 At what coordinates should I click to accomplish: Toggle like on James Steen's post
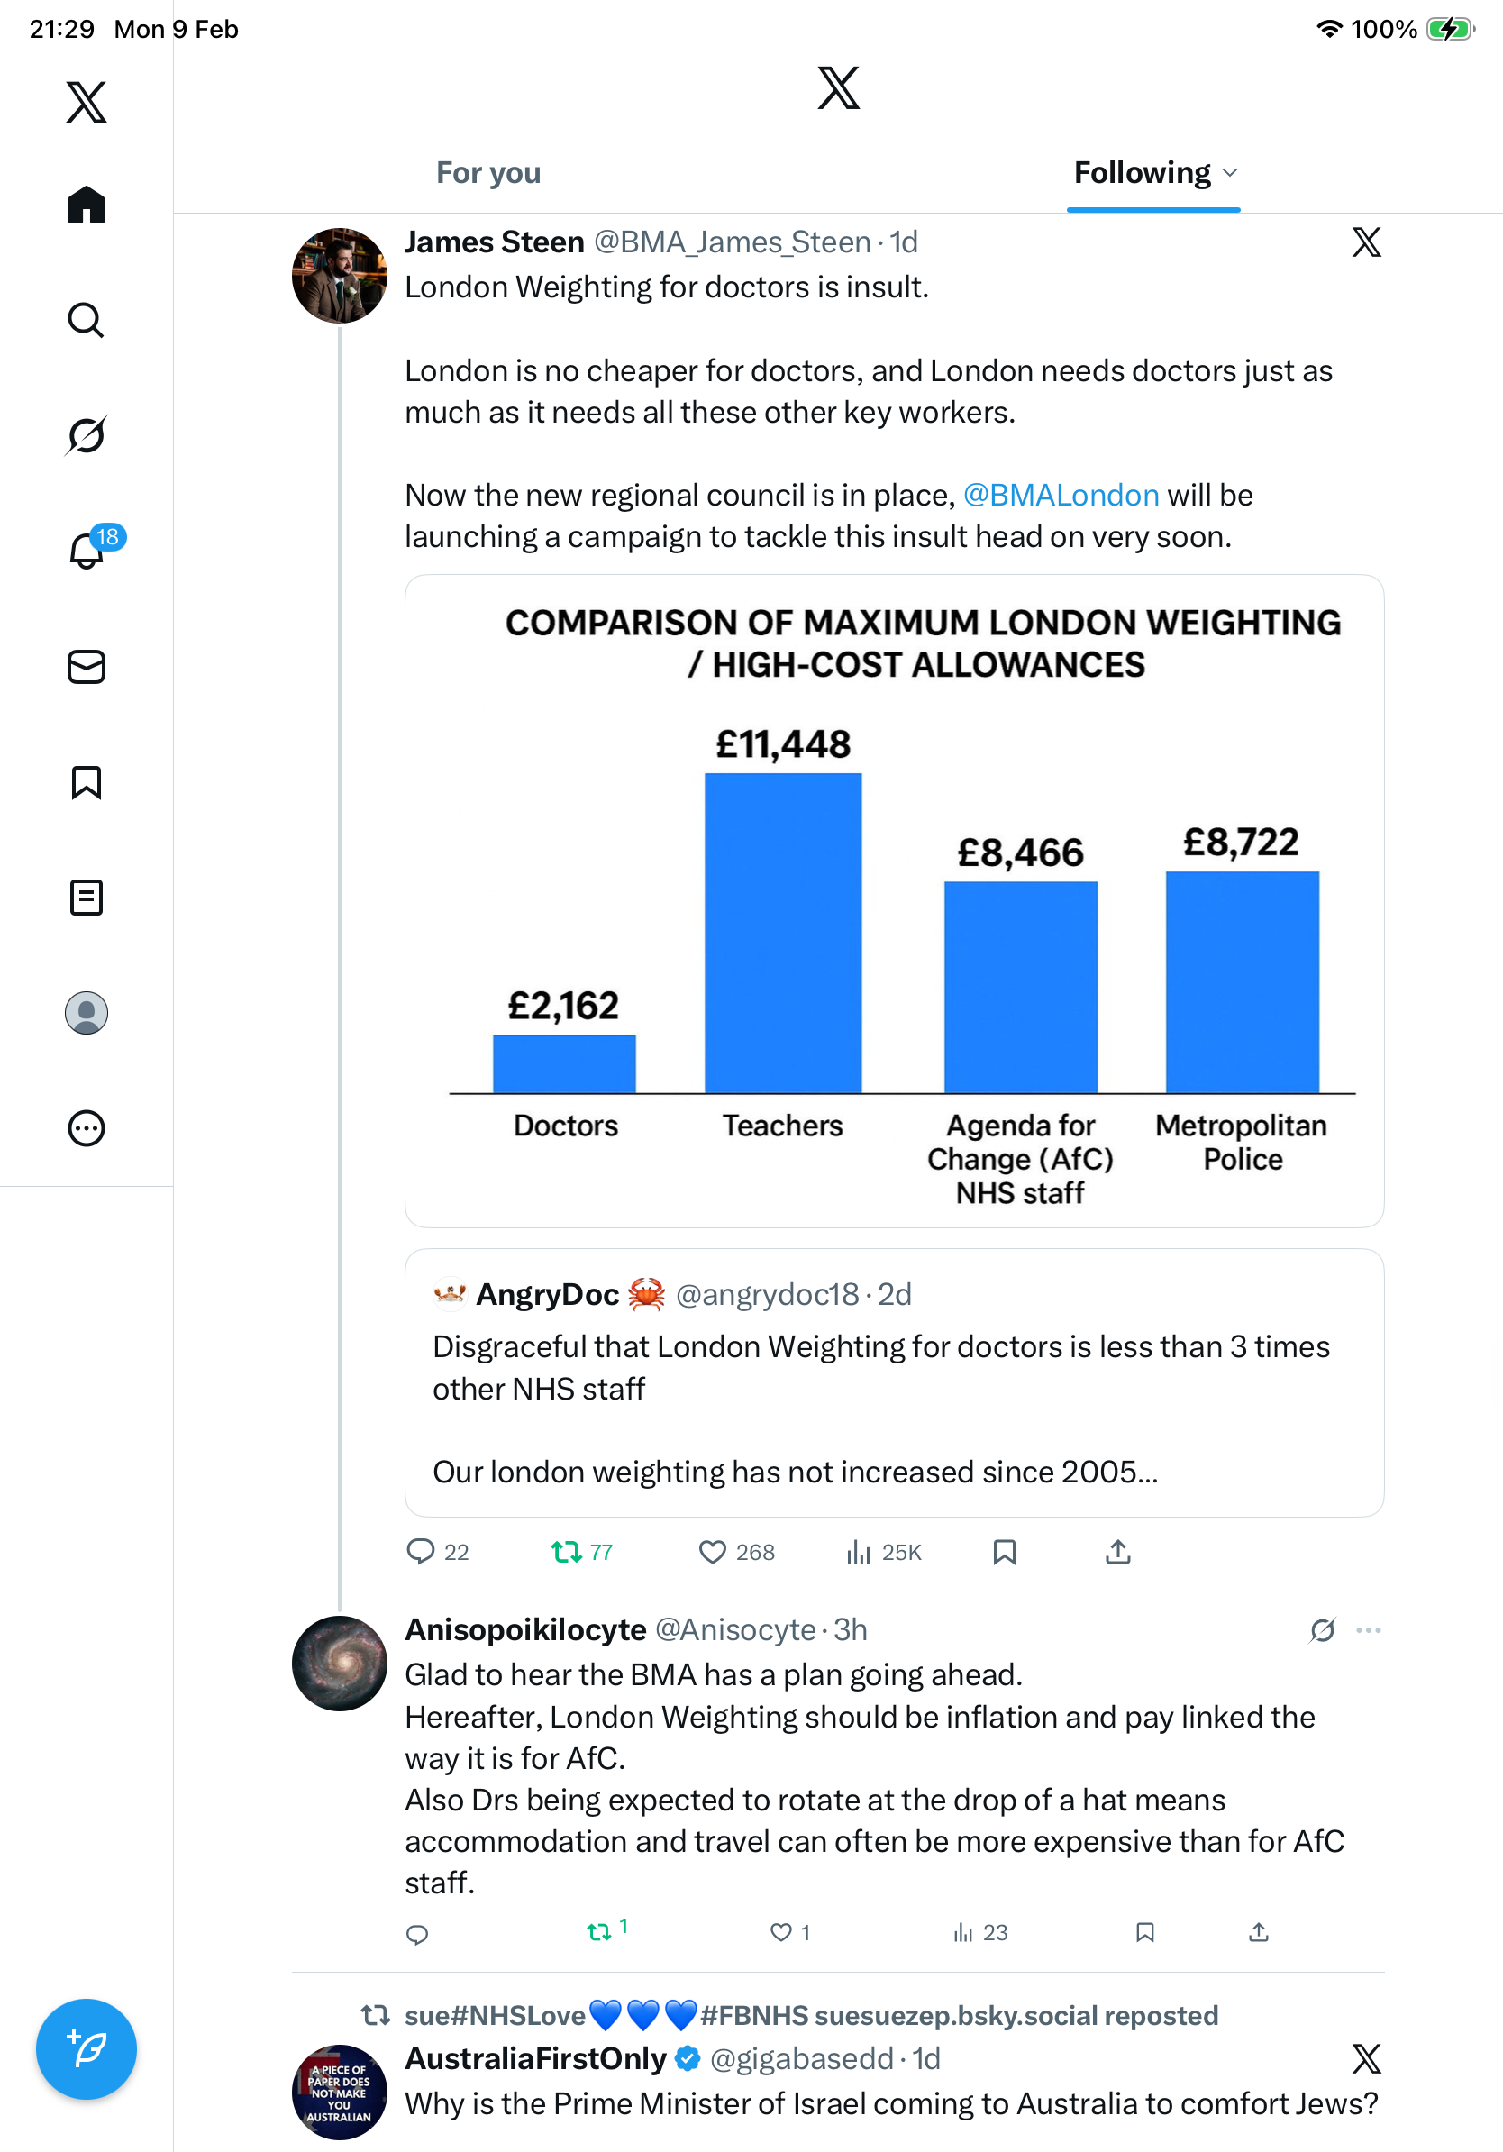tap(712, 1552)
